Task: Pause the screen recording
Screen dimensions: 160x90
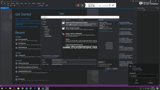Action: (82, 5)
